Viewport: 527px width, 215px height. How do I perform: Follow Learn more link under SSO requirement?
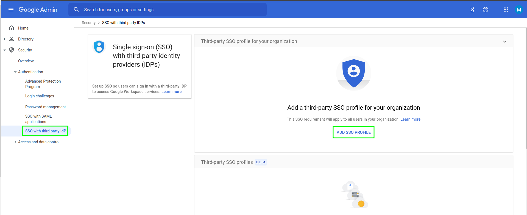(410, 119)
